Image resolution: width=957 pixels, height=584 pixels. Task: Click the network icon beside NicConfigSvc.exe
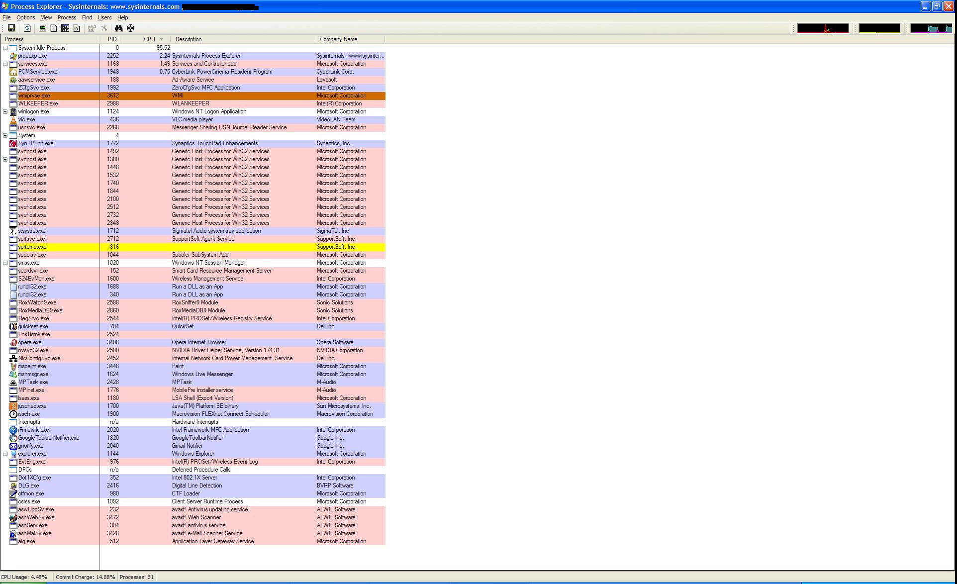13,358
